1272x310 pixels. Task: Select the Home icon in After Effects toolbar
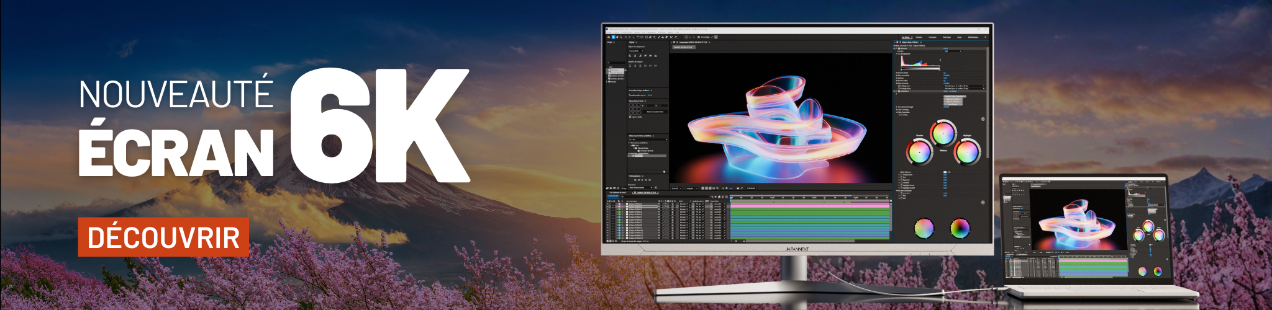pyautogui.click(x=609, y=37)
